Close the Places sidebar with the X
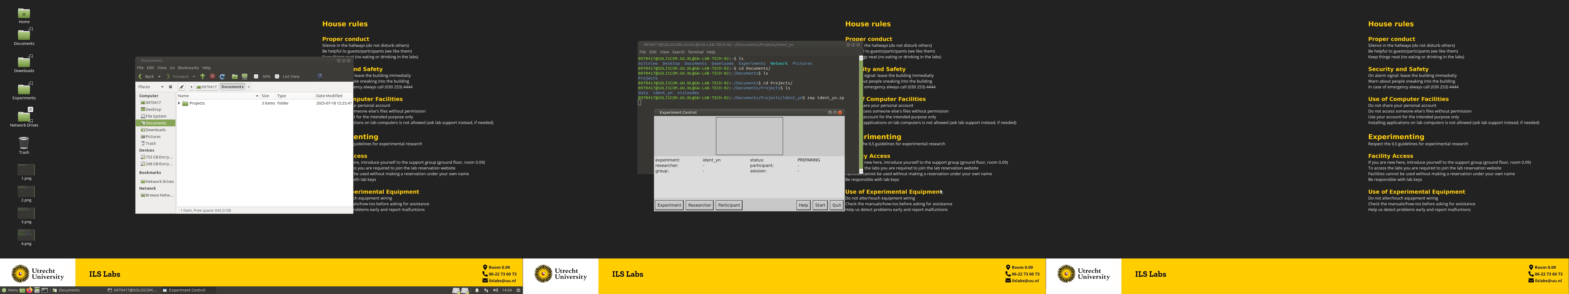Screen dimensions: 1569x294 [x=171, y=87]
